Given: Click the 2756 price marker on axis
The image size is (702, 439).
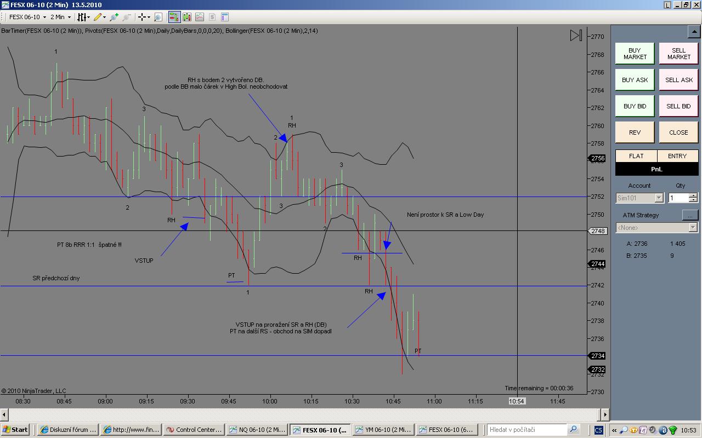Looking at the screenshot, I should (x=597, y=158).
